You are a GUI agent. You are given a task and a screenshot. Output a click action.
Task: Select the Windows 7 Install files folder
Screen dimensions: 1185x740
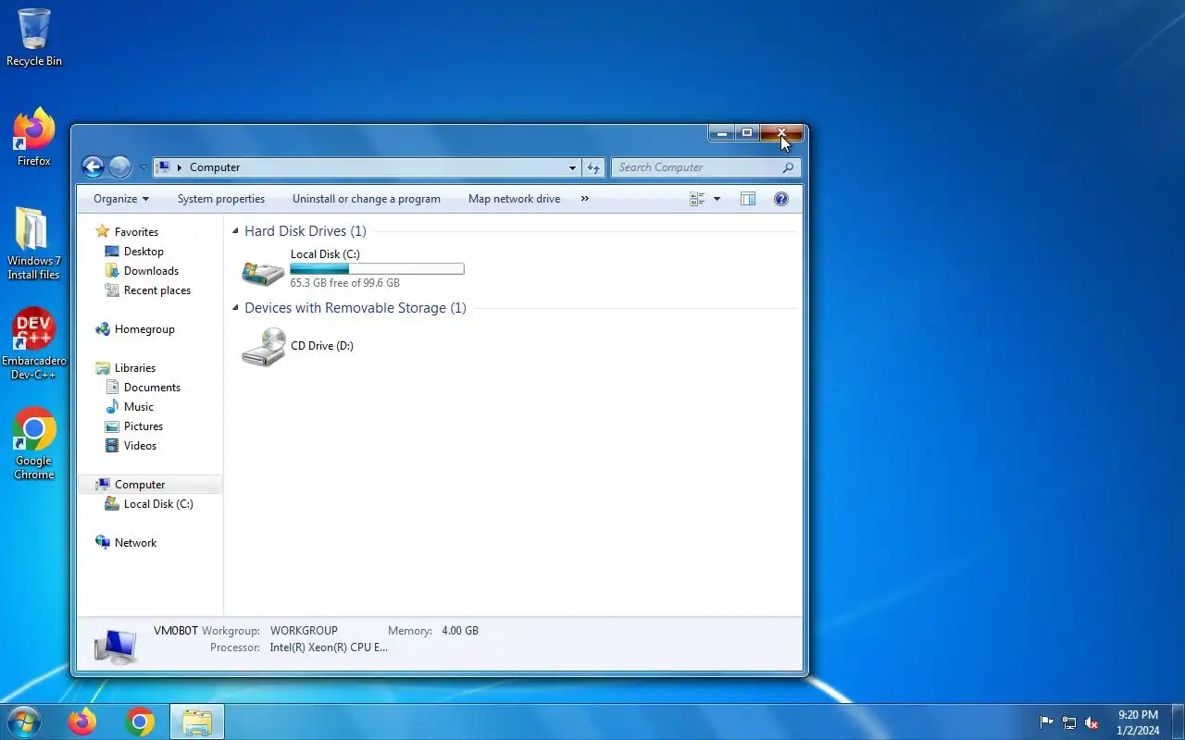pyautogui.click(x=34, y=242)
